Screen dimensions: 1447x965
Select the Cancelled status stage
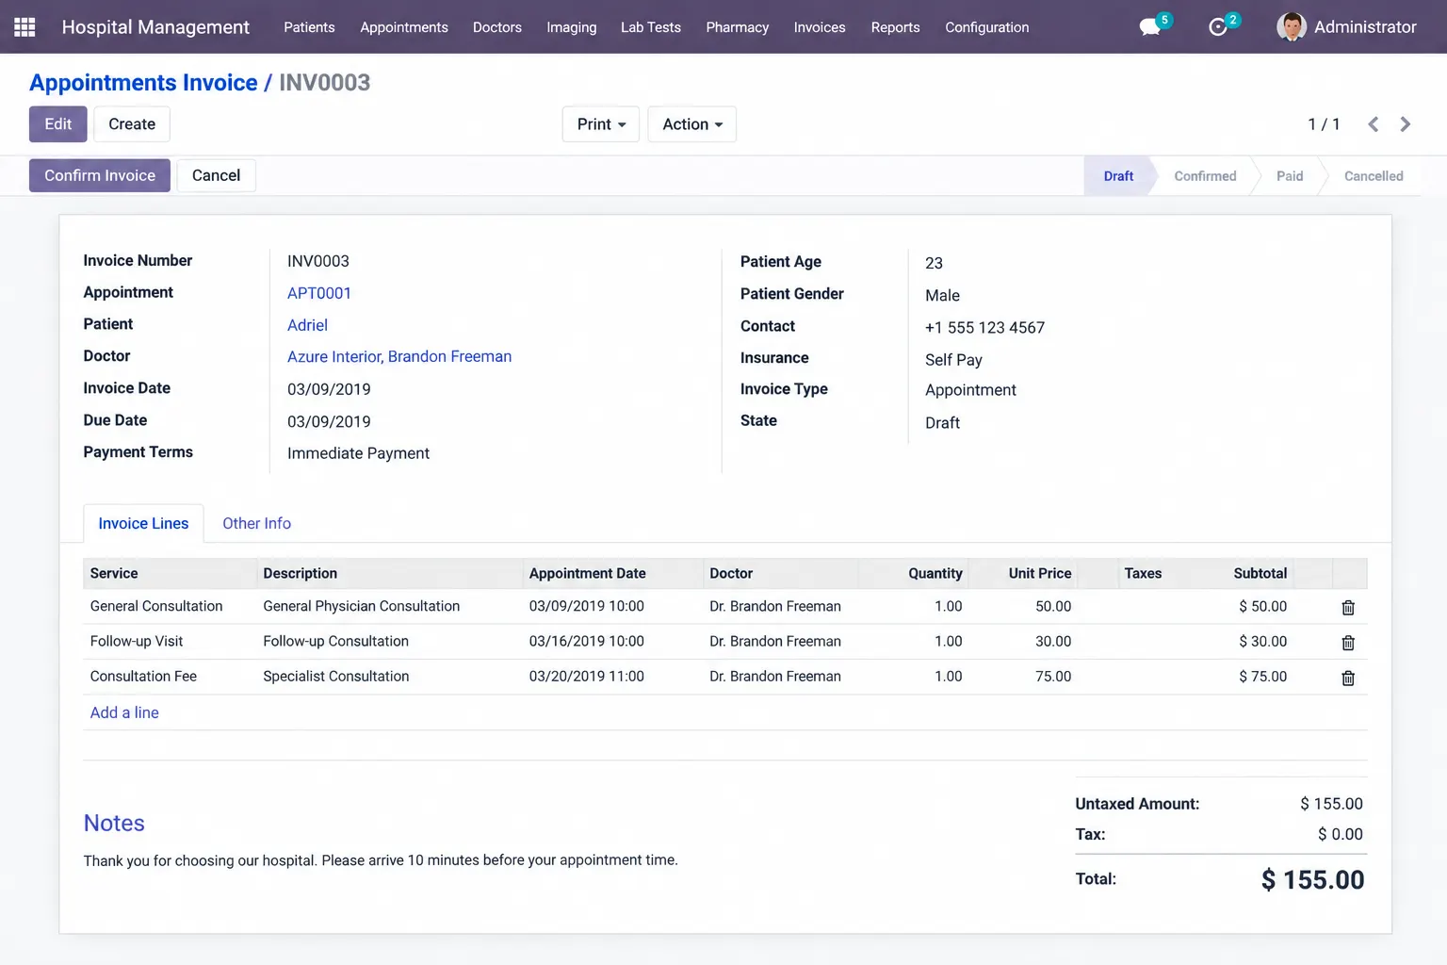(x=1374, y=176)
